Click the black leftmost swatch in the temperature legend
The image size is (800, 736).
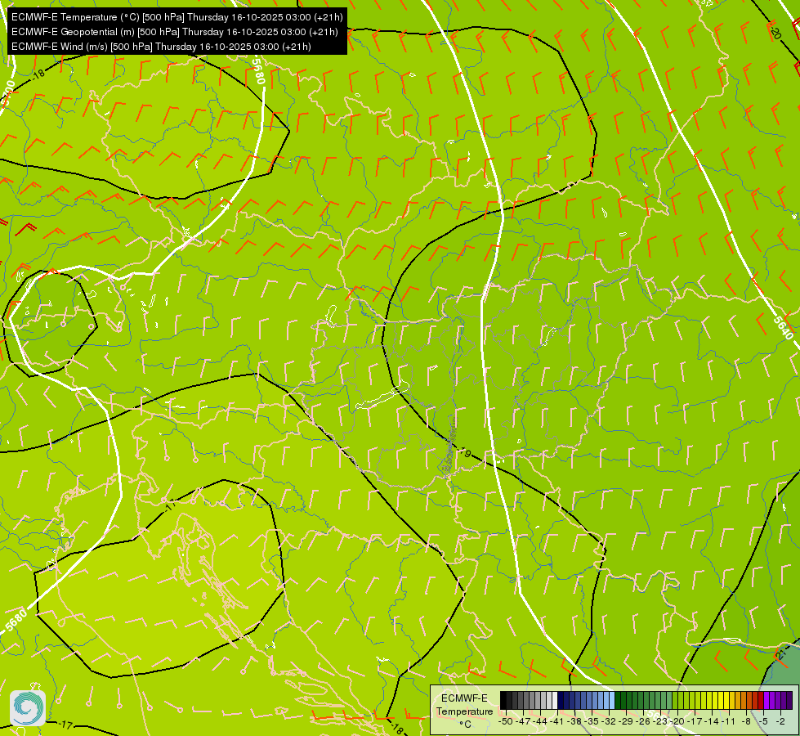pyautogui.click(x=503, y=700)
